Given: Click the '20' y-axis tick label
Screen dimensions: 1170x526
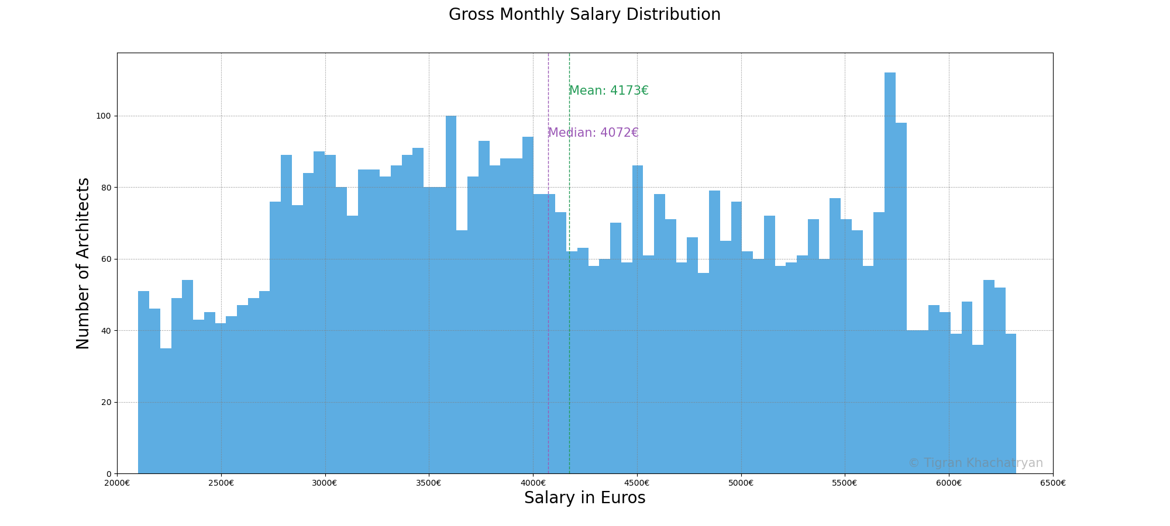Looking at the screenshot, I should tap(106, 402).
